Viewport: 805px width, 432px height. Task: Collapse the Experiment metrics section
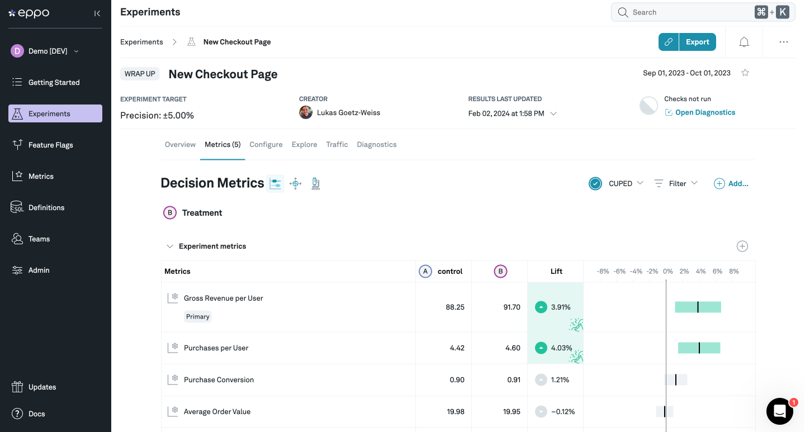tap(170, 246)
